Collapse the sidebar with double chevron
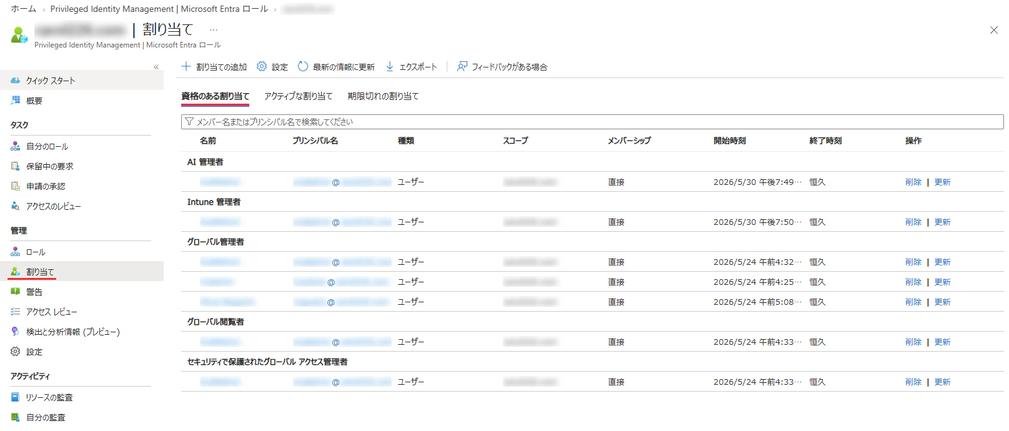 (x=156, y=67)
